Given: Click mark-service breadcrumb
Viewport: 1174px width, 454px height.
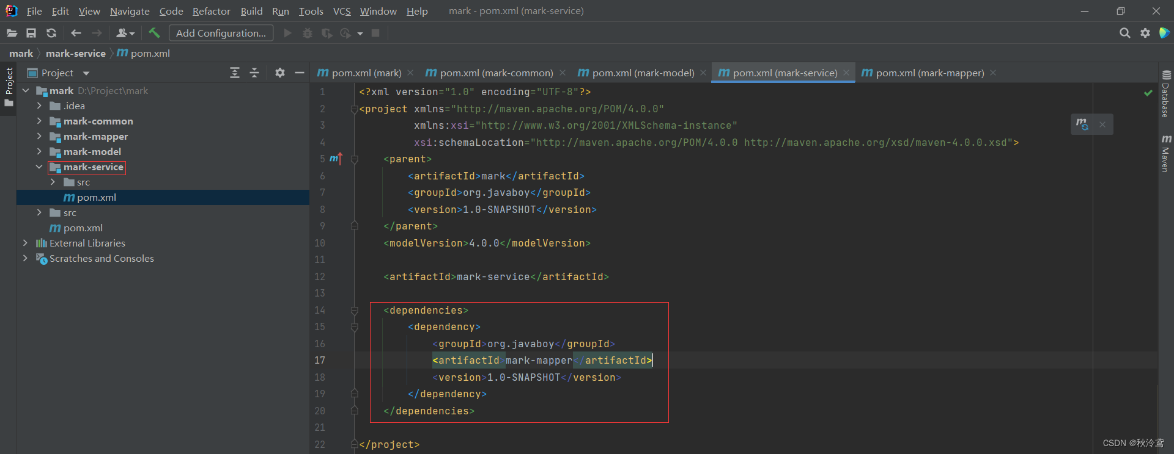Looking at the screenshot, I should click(x=76, y=53).
